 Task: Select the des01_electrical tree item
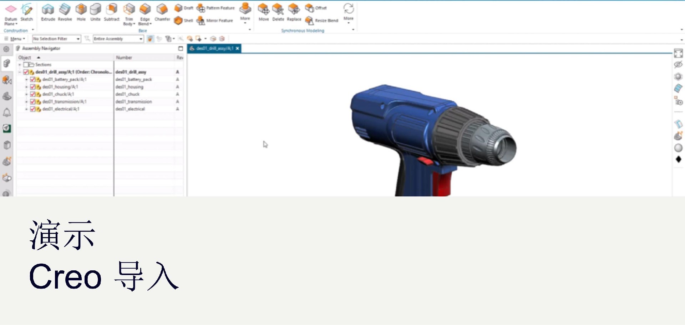pos(61,109)
